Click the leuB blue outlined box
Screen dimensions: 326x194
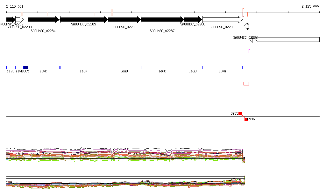click(124, 68)
